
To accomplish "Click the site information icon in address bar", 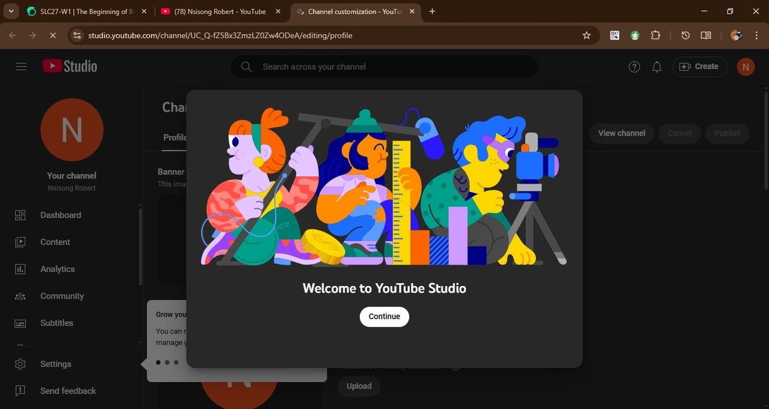I will pos(76,35).
